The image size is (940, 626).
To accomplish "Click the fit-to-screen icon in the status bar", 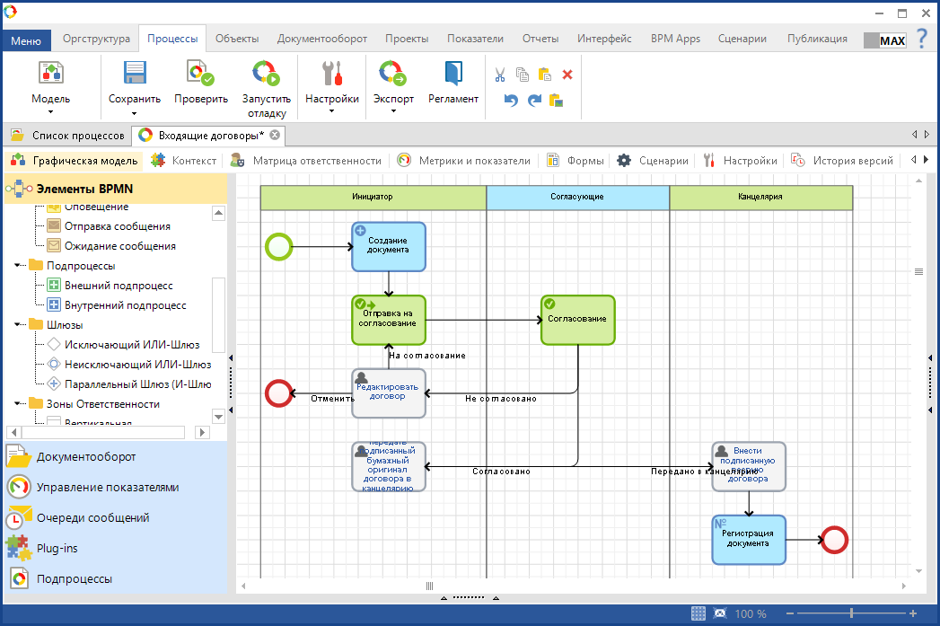I will [720, 613].
